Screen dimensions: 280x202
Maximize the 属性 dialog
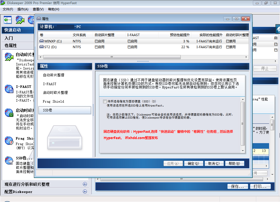click(237, 19)
